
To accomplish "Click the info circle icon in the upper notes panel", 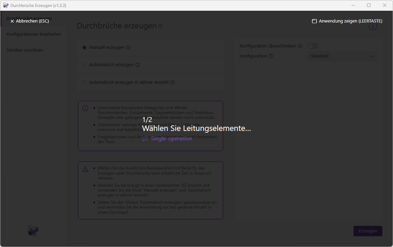I will (85, 108).
